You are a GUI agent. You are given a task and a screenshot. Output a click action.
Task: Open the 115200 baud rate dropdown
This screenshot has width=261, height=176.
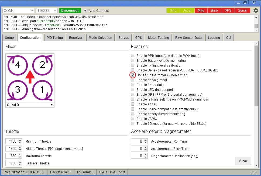(47, 11)
